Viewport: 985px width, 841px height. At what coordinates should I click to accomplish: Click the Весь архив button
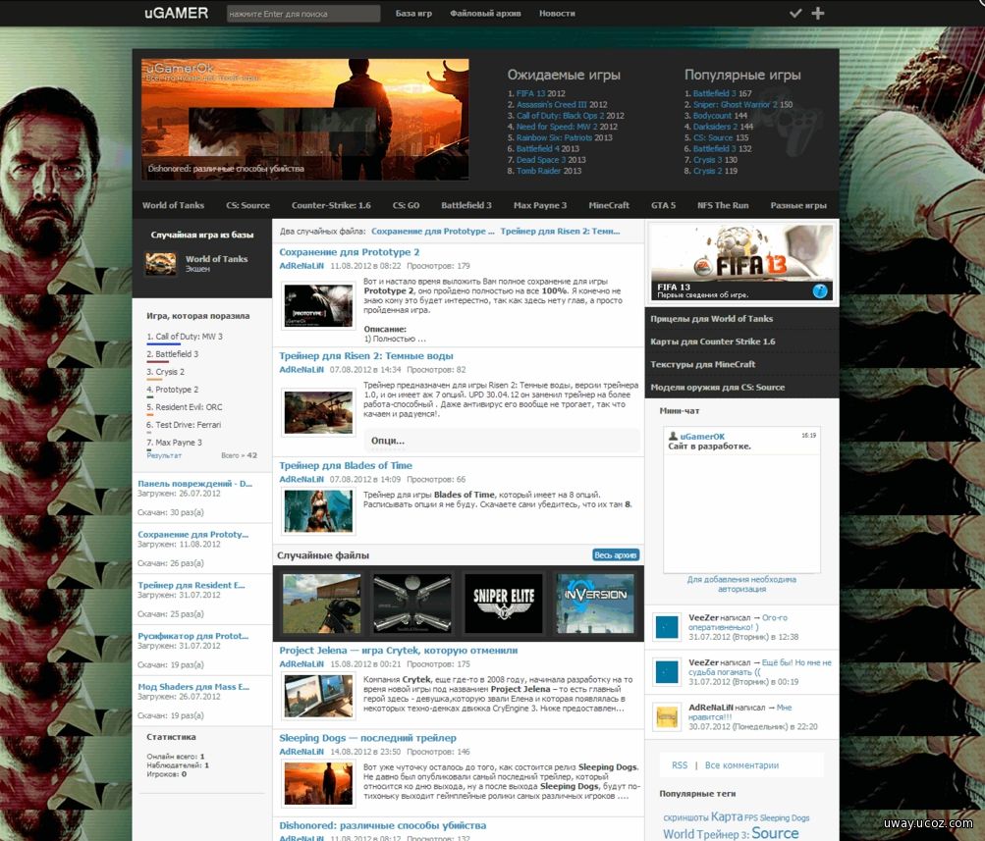(x=616, y=555)
